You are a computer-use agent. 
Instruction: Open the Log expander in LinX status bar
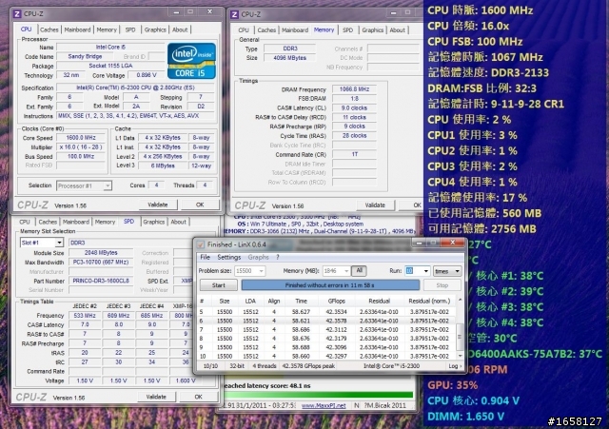click(455, 366)
